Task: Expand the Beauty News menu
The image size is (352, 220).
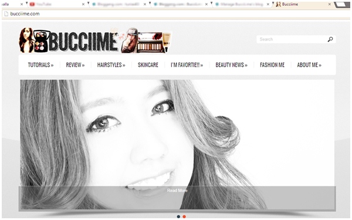Action: [x=232, y=65]
